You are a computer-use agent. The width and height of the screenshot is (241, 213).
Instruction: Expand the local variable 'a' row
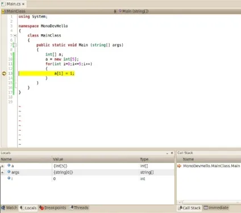(x=2, y=166)
